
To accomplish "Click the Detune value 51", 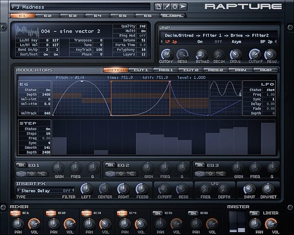I will point(143,40).
